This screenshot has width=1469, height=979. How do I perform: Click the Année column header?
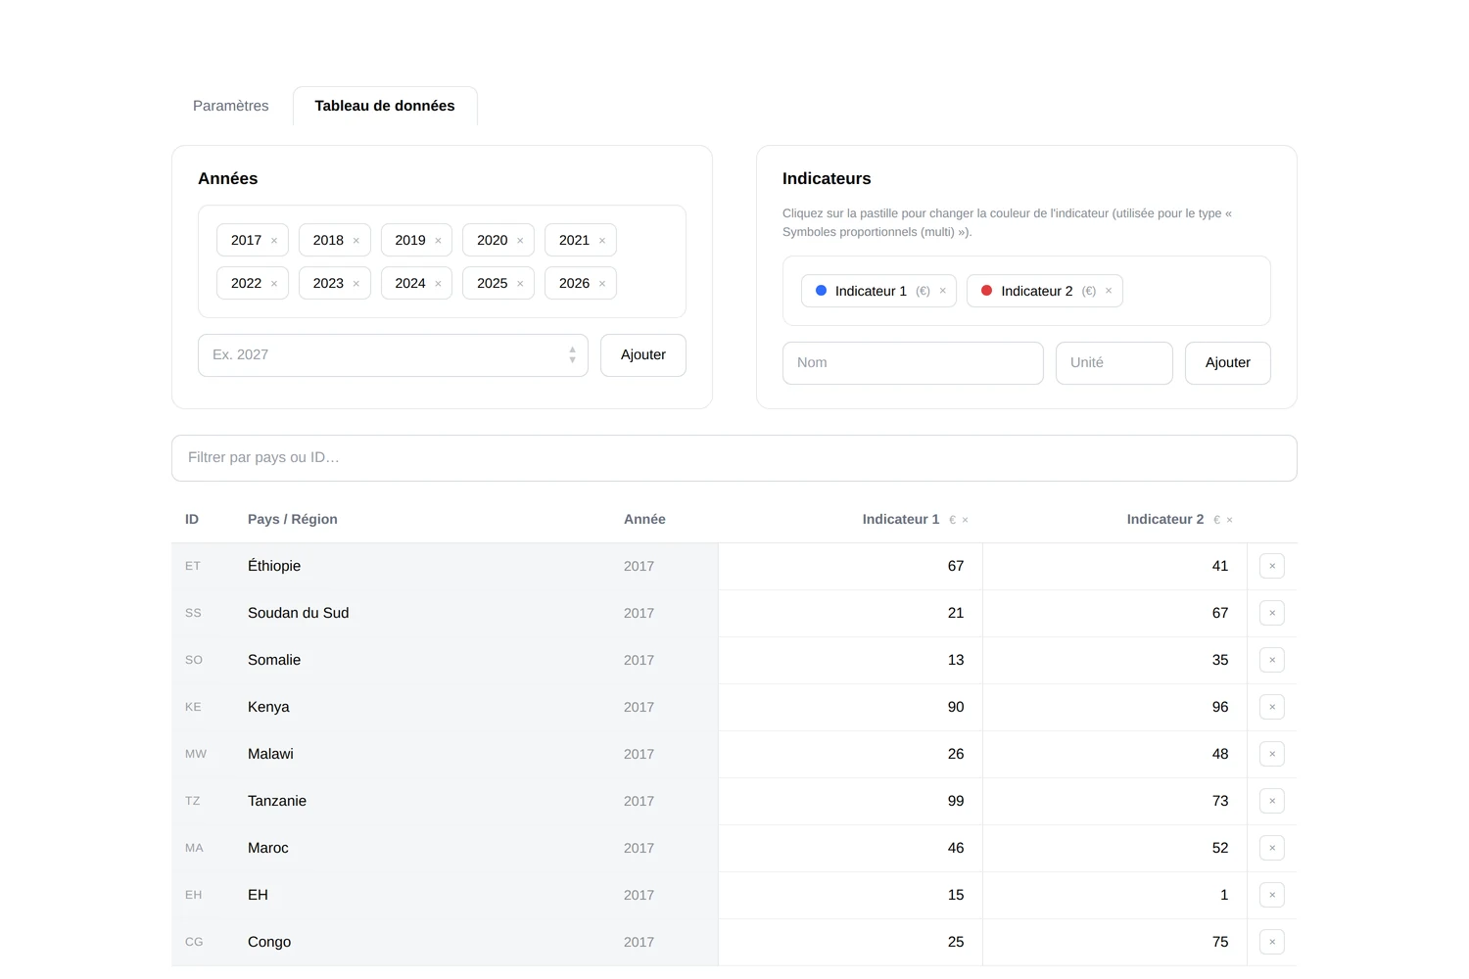point(644,520)
